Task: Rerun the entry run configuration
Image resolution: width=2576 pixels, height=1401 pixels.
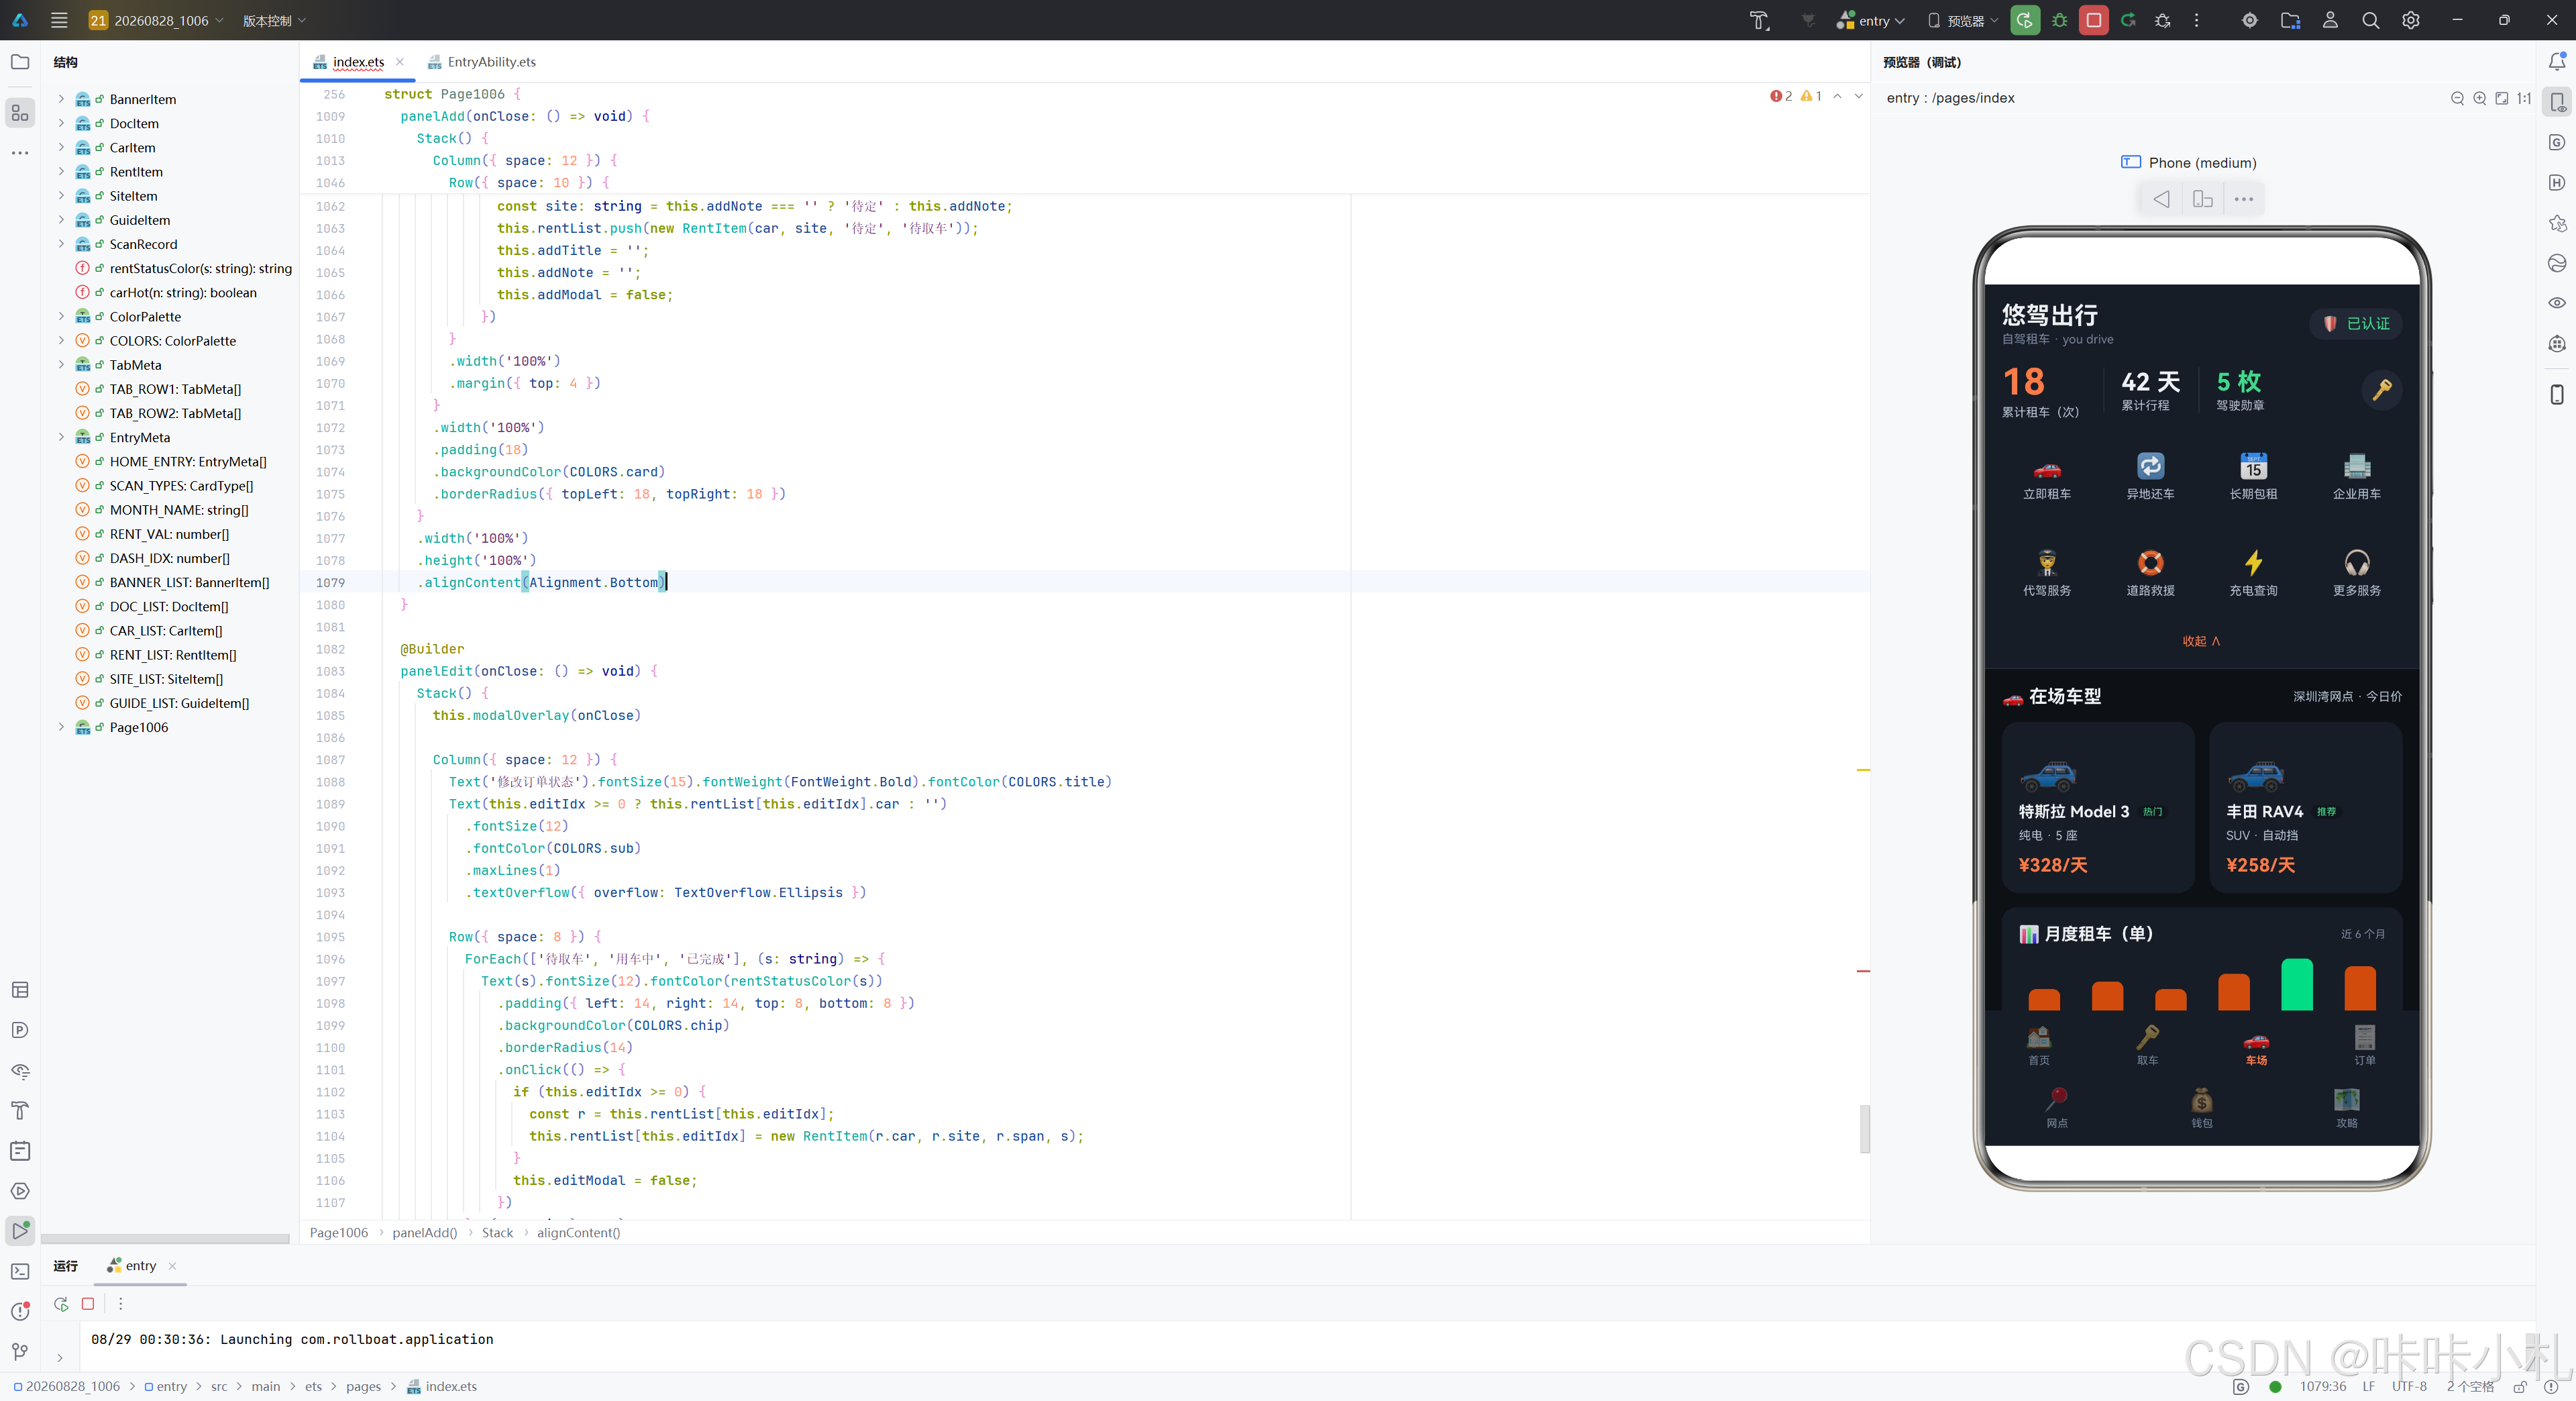Action: (x=61, y=1303)
